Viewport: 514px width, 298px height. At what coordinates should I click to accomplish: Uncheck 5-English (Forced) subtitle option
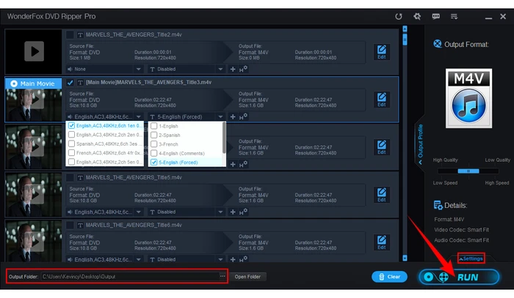click(153, 163)
